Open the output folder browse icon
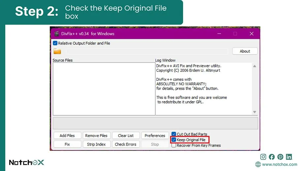The image size is (304, 171). [x=57, y=51]
